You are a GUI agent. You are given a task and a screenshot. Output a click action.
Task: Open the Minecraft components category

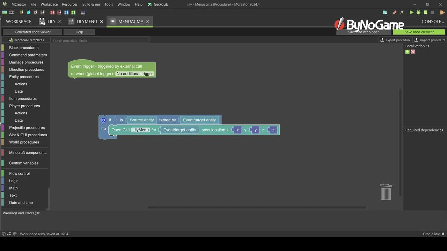click(28, 153)
